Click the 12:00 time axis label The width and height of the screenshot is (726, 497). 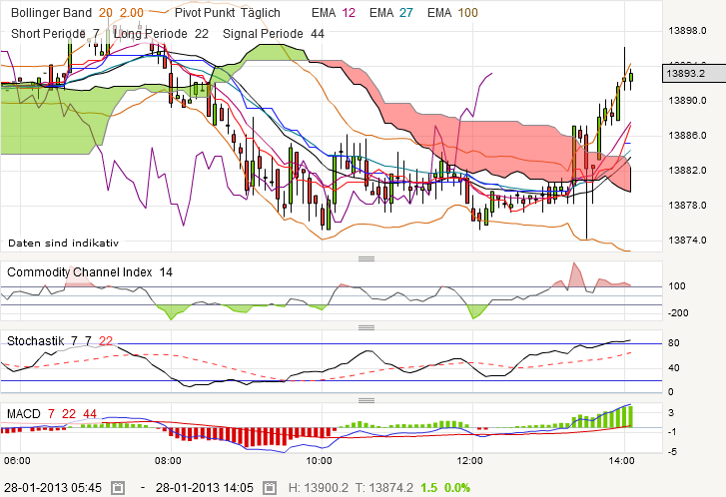pos(469,461)
